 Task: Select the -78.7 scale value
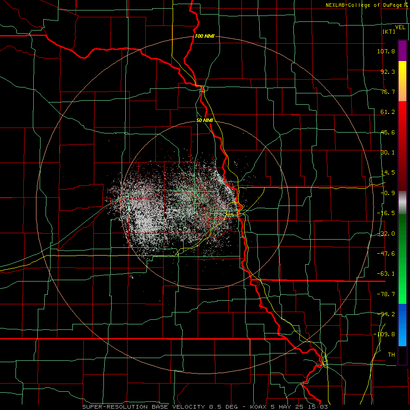(386, 294)
